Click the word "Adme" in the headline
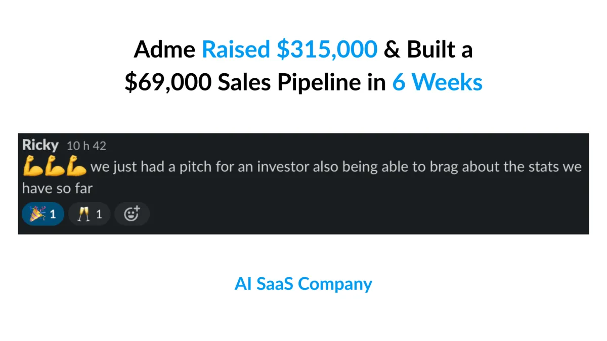Screen dimensions: 607x341 point(165,50)
